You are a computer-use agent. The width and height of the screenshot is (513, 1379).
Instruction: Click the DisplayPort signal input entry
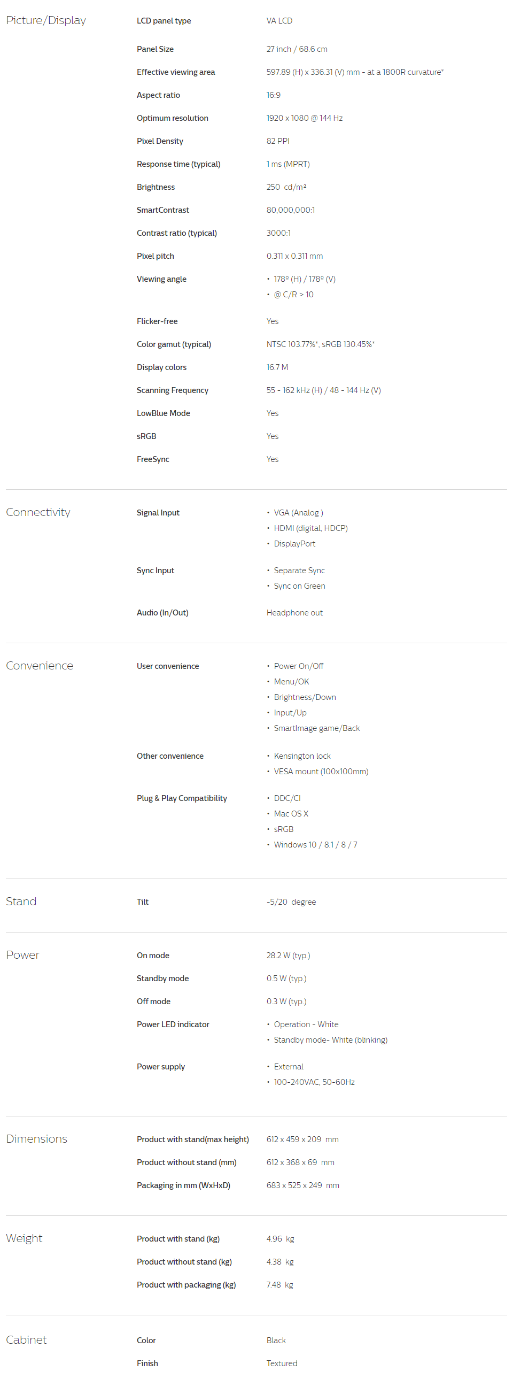(x=295, y=543)
